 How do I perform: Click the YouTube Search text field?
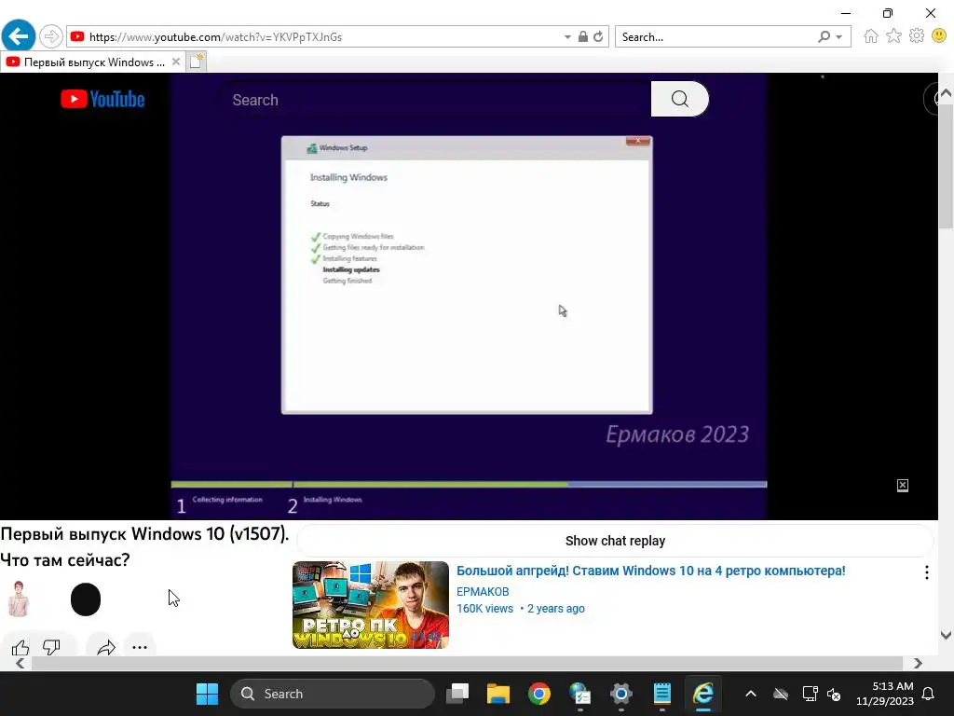coord(434,99)
